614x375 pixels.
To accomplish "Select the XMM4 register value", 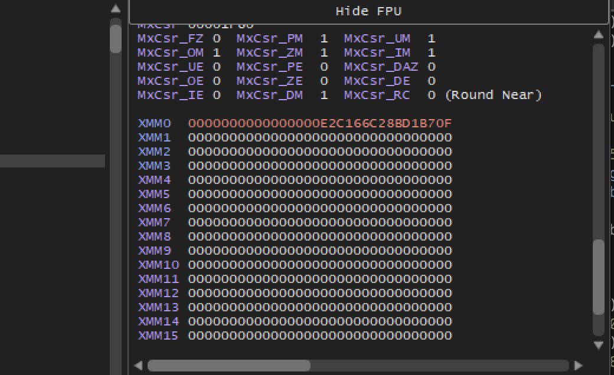I will [320, 180].
